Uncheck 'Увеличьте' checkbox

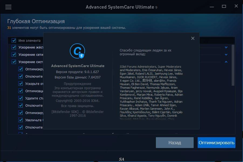tap(20, 120)
